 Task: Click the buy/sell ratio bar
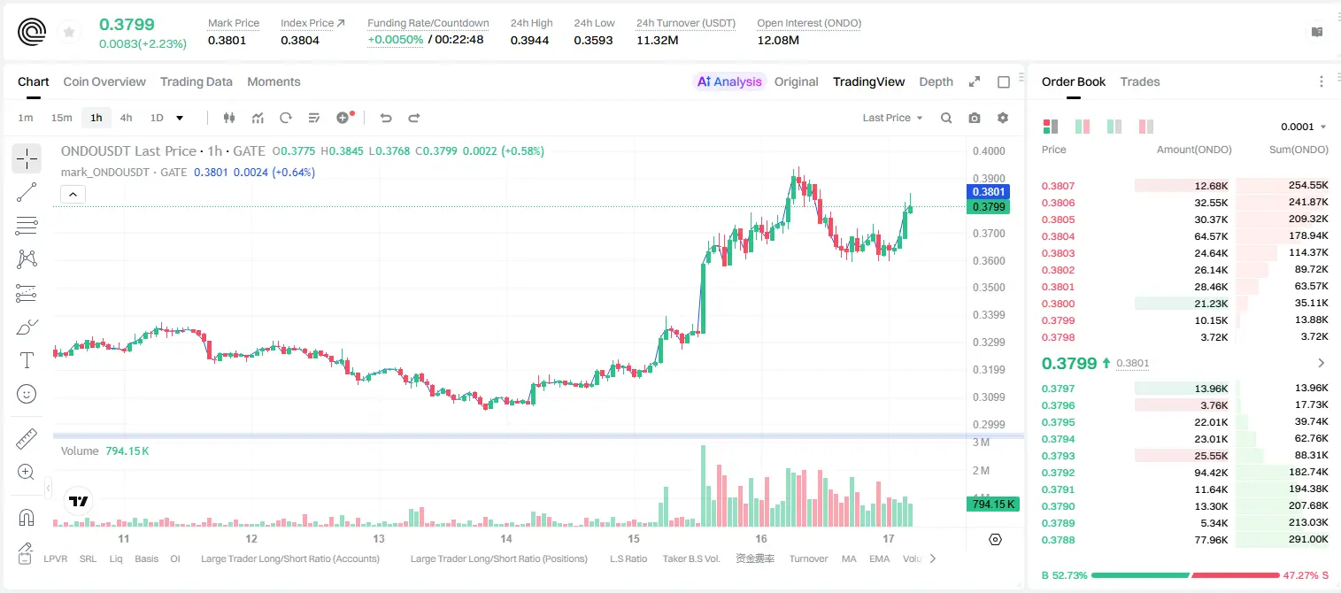coord(1185,575)
